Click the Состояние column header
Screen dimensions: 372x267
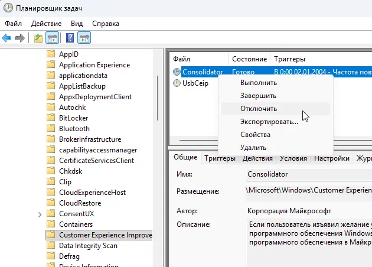[249, 60]
